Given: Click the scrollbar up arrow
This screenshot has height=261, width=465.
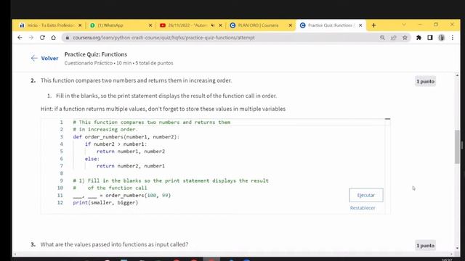Looking at the screenshot, I should pos(457,75).
